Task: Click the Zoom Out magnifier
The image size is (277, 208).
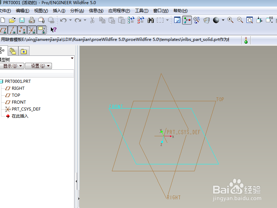Action: tap(240, 20)
